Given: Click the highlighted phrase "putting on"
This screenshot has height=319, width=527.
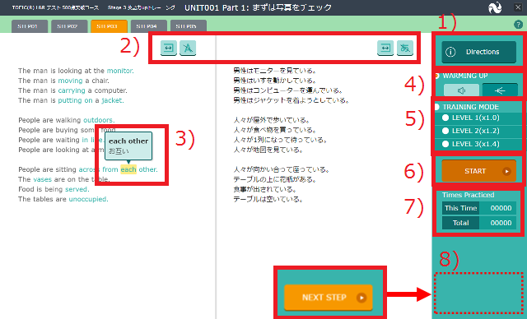Looking at the screenshot, I should [75, 100].
